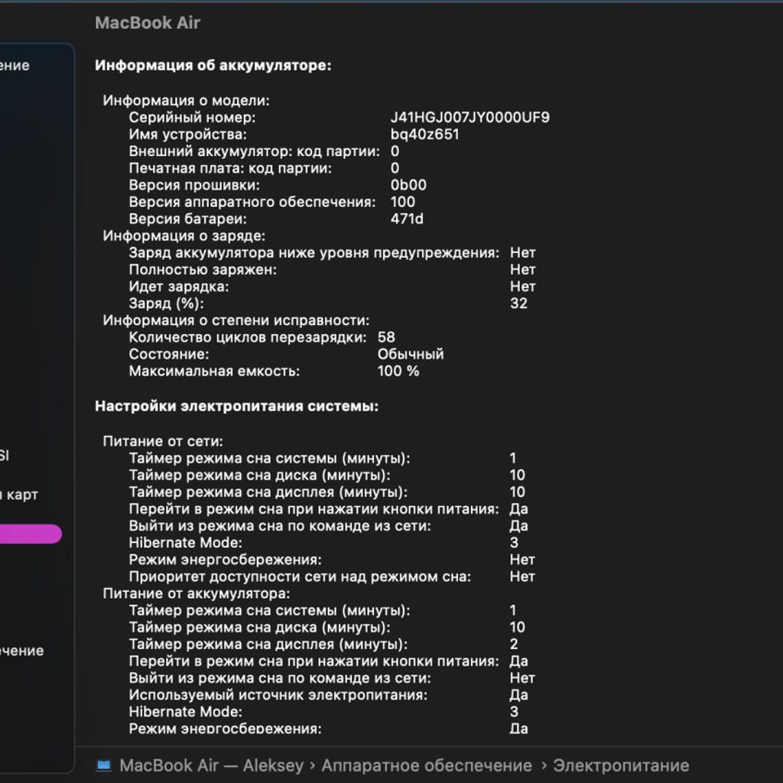This screenshot has width=783, height=783.
Task: Select the 'Питание от сети:' subheading
Action: (163, 441)
